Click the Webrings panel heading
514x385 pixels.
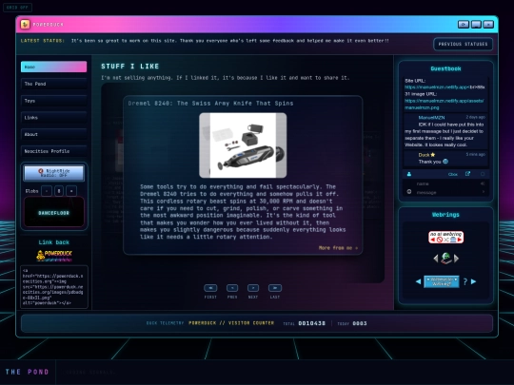click(x=445, y=215)
